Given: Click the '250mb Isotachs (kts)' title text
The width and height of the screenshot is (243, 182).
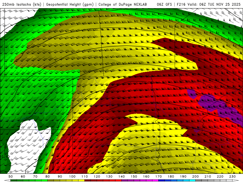Looking at the screenshot, I should pos(22,5).
